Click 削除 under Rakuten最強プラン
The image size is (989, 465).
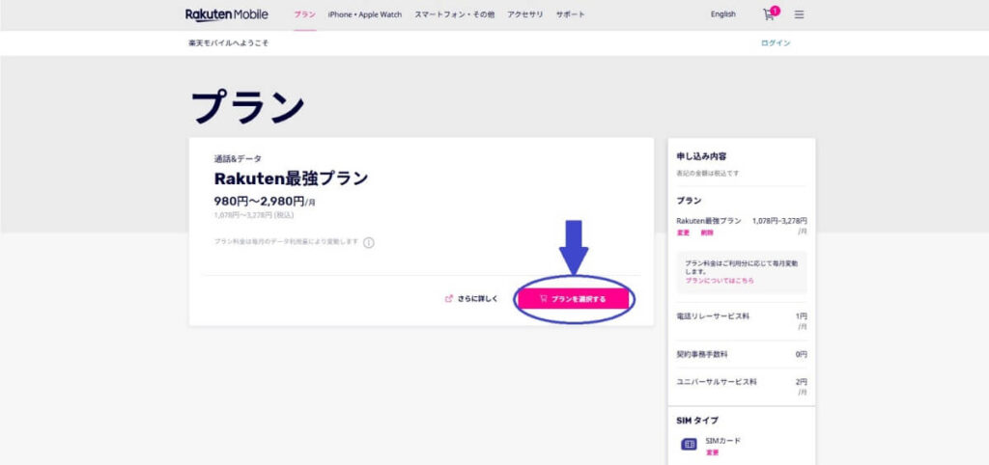(706, 232)
